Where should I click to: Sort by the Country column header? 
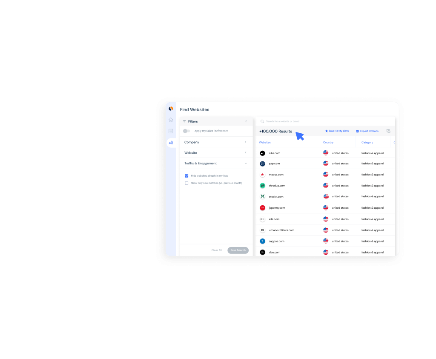click(x=328, y=142)
